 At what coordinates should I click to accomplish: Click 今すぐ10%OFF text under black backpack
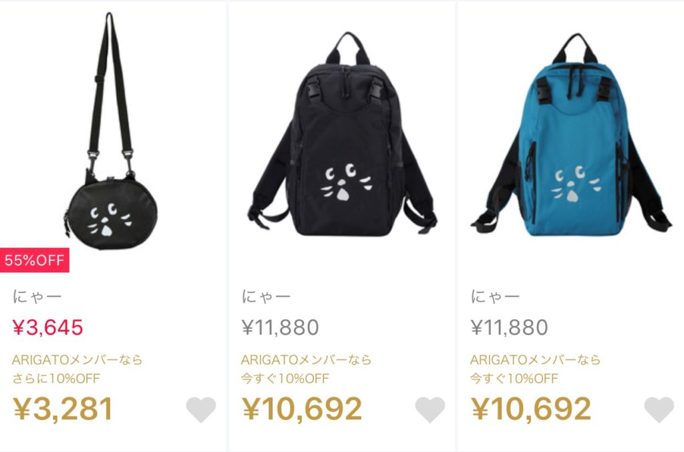pyautogui.click(x=285, y=379)
